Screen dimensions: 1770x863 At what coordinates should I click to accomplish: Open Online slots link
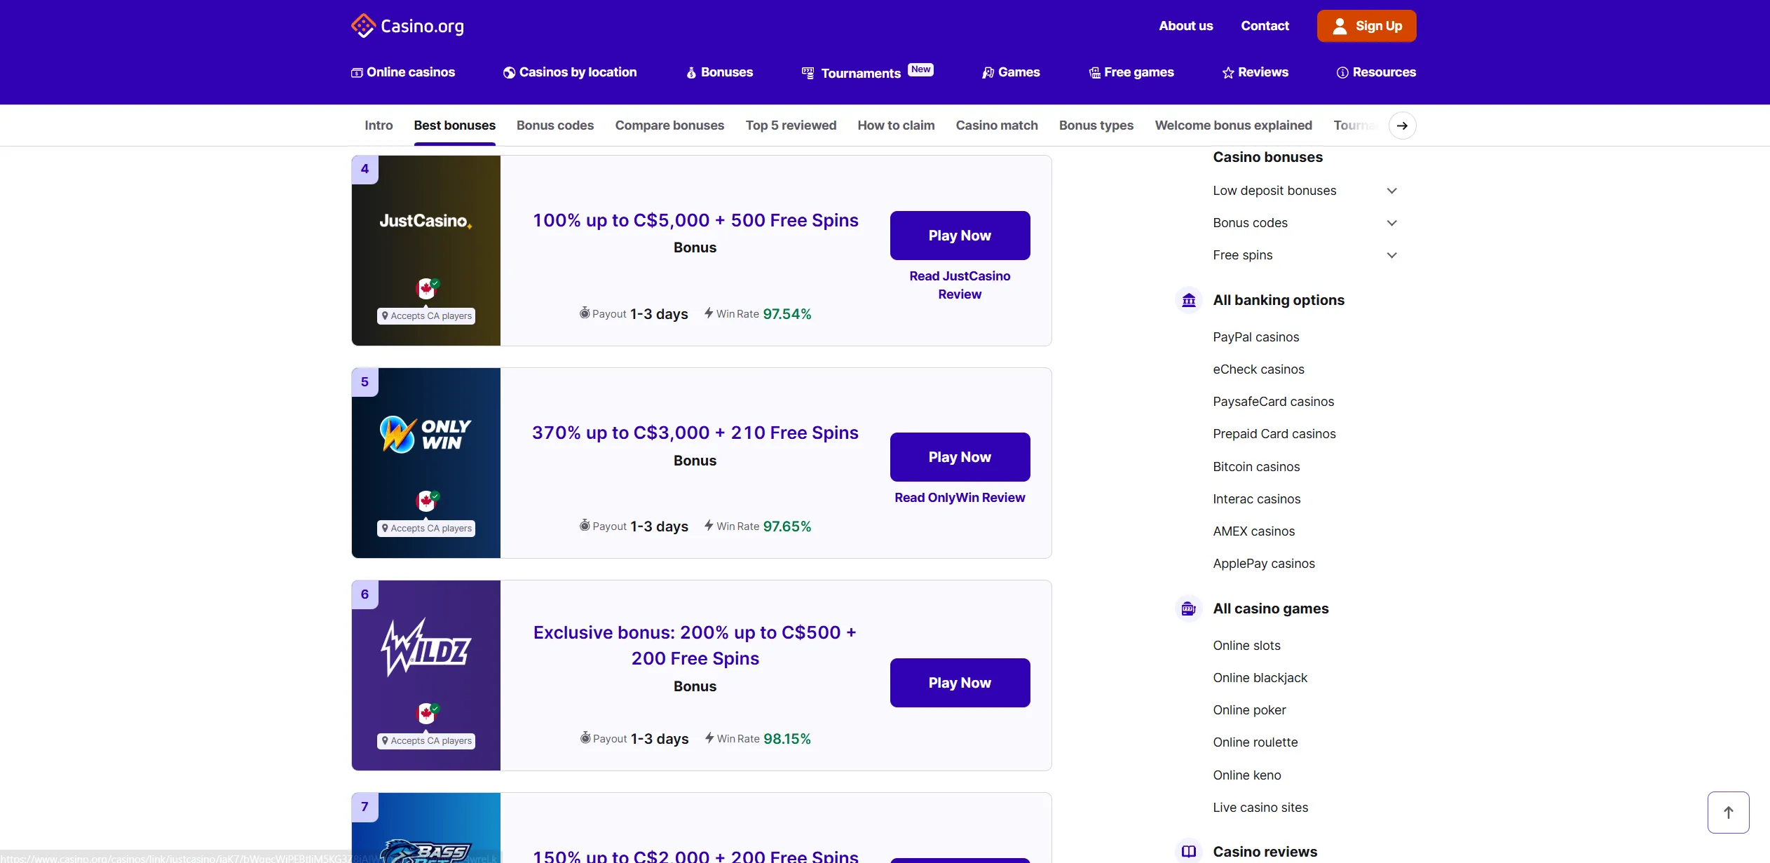[x=1246, y=646]
